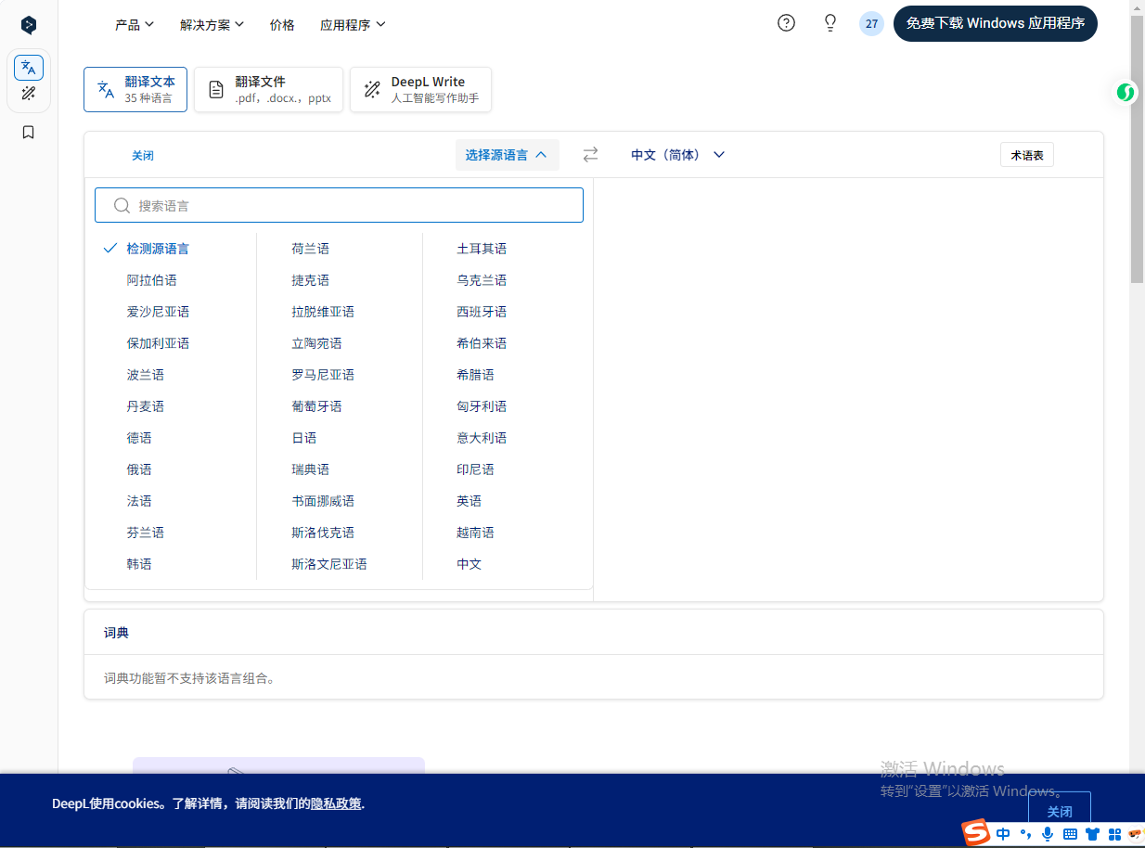Select the 翻译文本 tab

(x=135, y=89)
